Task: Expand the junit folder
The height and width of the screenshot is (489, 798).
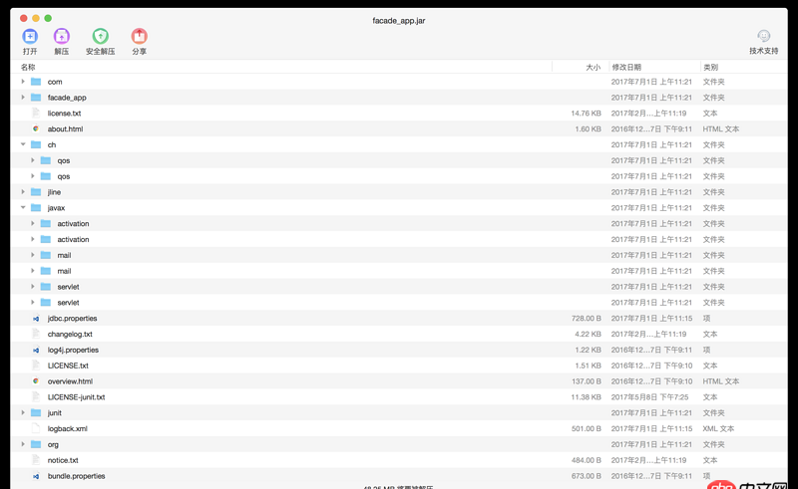Action: [23, 412]
